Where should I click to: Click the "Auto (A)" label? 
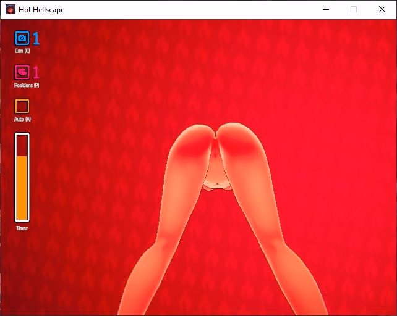tap(22, 119)
